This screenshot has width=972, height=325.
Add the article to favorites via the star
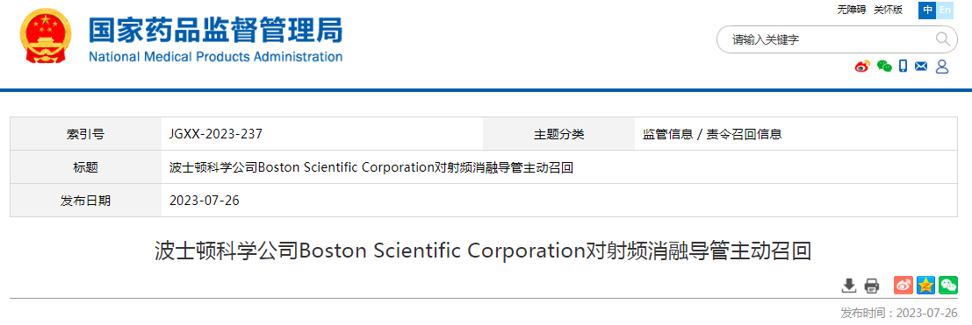click(x=926, y=286)
